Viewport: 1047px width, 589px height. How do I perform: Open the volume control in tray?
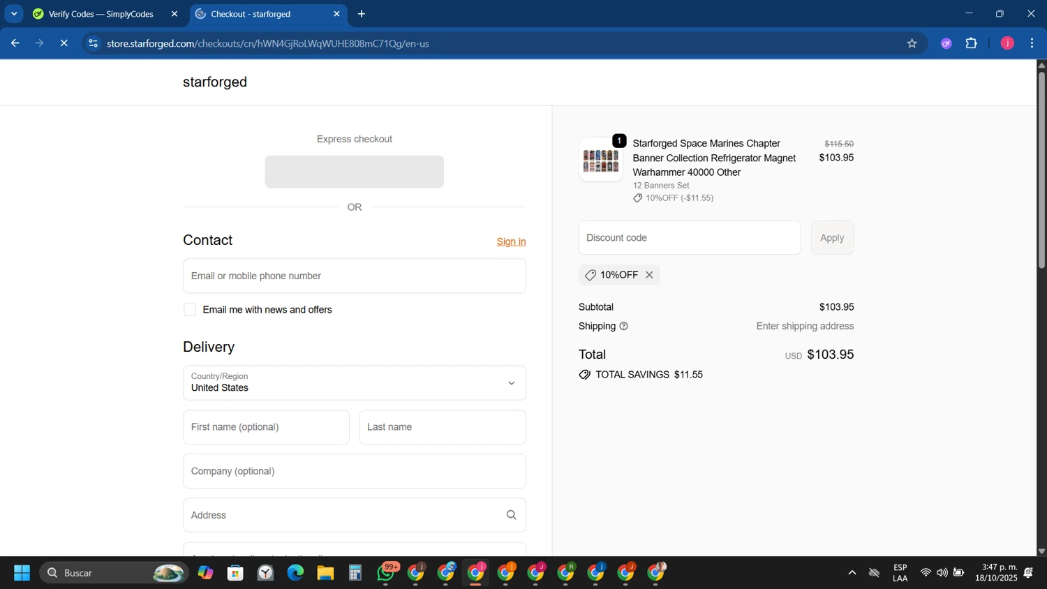pos(942,573)
